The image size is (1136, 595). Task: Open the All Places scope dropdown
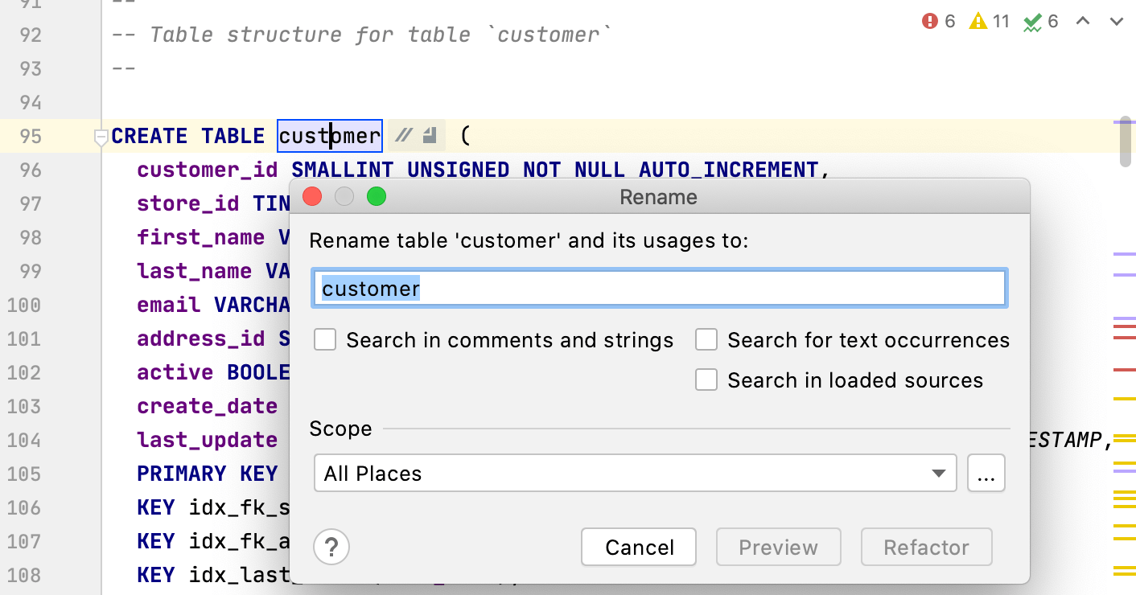pos(636,474)
